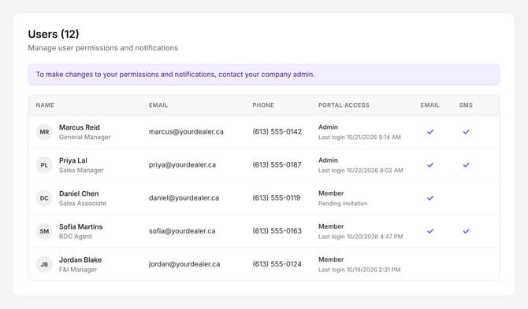Select the name Daniel Chen
Viewport: 528px width, 309px height.
click(79, 193)
